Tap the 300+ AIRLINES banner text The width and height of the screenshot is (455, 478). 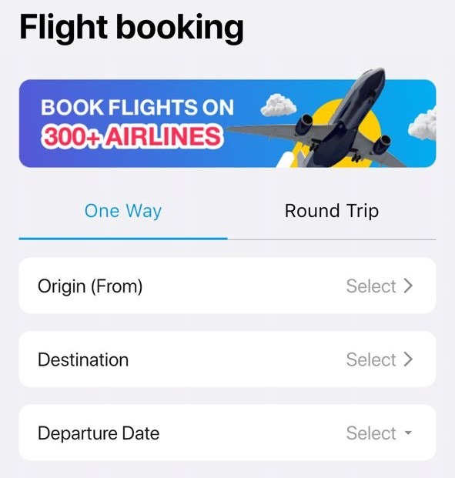132,136
